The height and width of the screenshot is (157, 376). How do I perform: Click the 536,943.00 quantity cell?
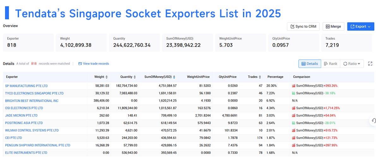point(129,153)
